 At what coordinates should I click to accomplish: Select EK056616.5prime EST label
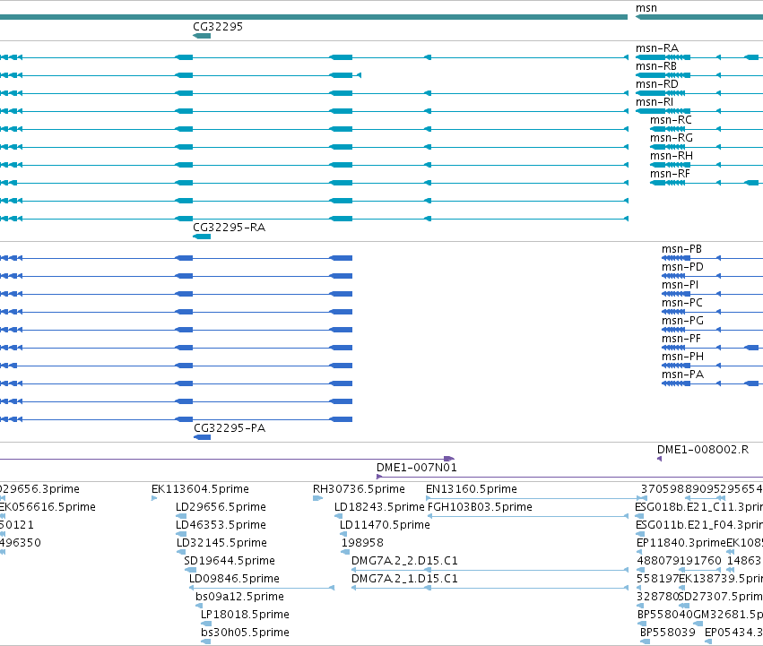(x=48, y=507)
